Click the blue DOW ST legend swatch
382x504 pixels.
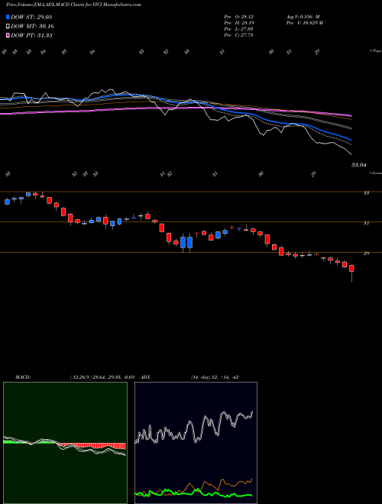[x=8, y=17]
